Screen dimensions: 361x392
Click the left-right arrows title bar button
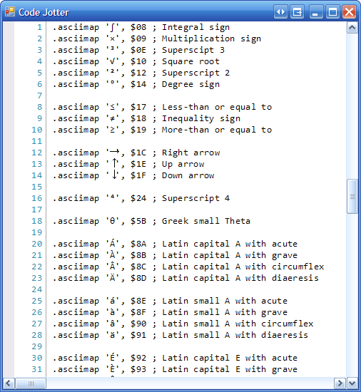coord(280,11)
